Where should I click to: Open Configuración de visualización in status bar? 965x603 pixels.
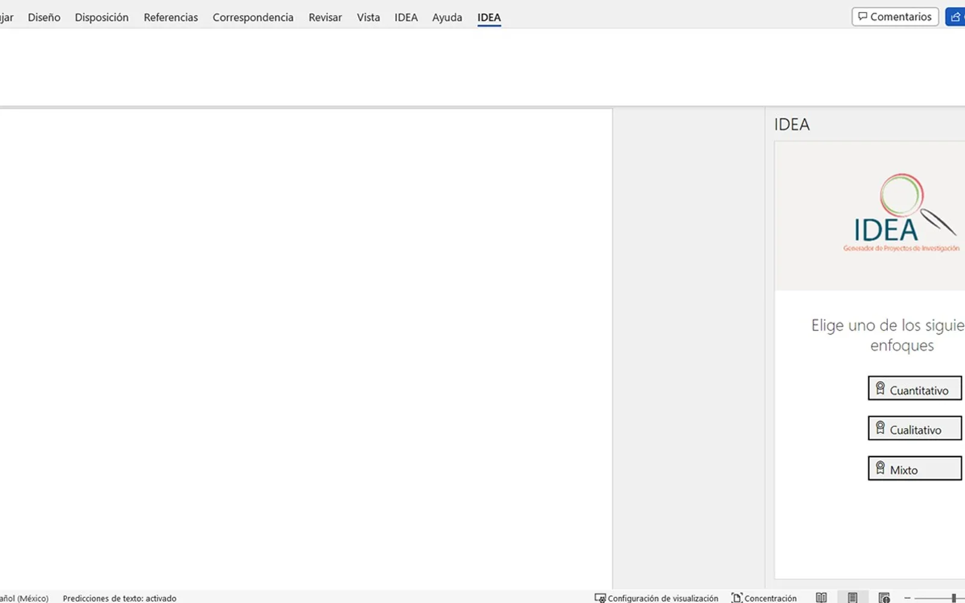coord(656,598)
